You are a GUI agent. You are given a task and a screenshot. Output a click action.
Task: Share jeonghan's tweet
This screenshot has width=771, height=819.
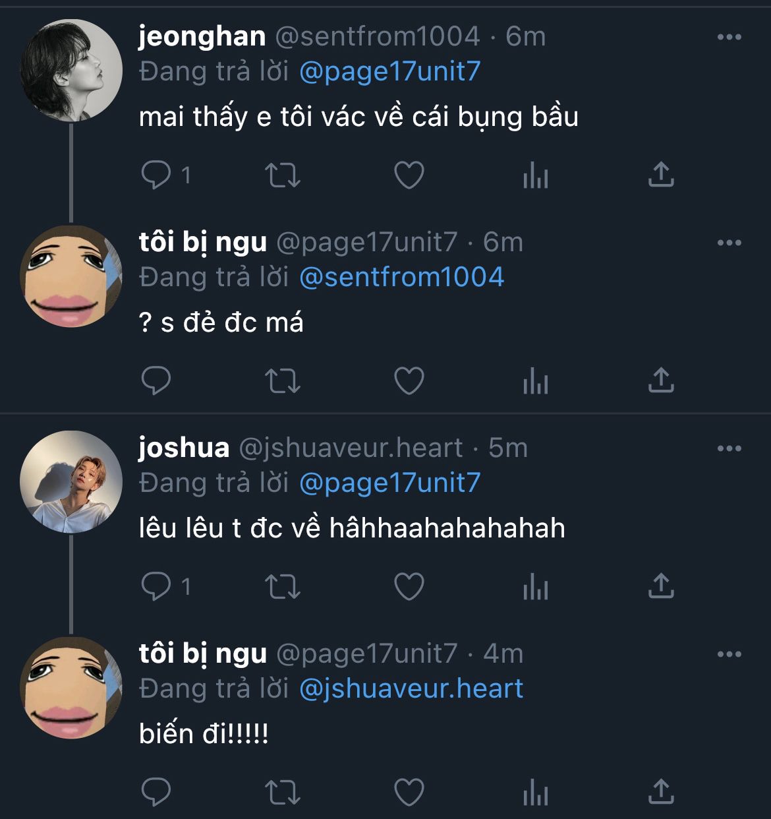[661, 175]
